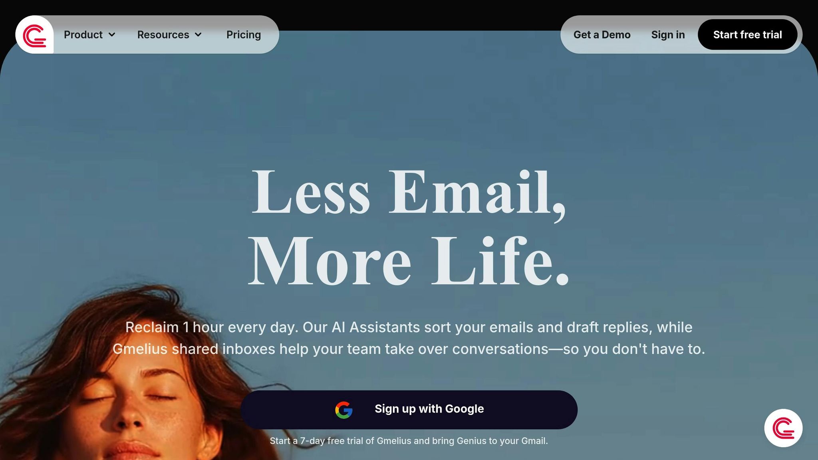The image size is (818, 460).
Task: Open the Product menu label
Action: tap(83, 35)
